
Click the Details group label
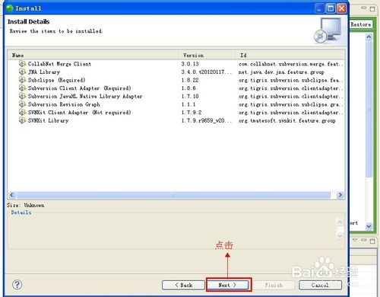tap(21, 212)
